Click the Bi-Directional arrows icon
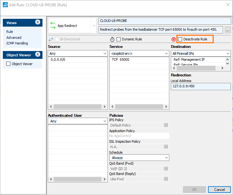This screenshot has width=233, height=195. point(51,39)
